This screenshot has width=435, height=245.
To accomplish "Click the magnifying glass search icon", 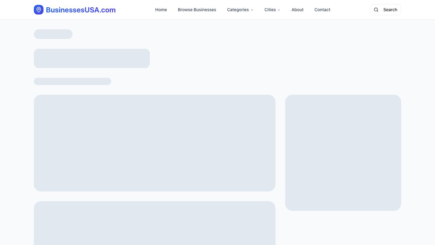I will (376, 10).
